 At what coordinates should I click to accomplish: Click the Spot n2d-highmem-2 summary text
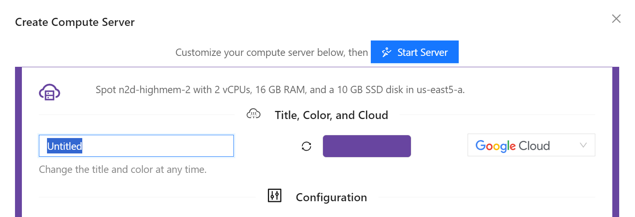pos(280,90)
